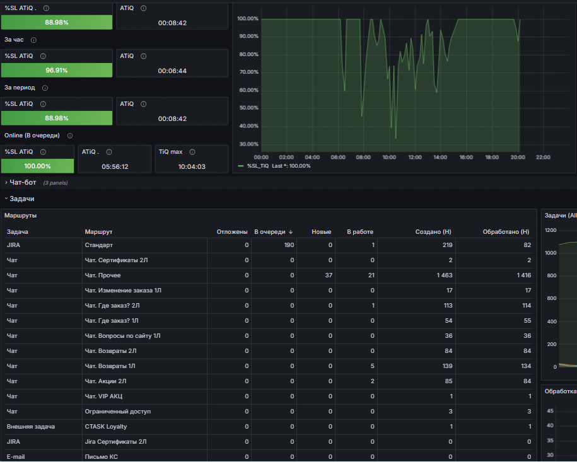
Task: Click the 1 463 created value
Action: click(x=445, y=275)
